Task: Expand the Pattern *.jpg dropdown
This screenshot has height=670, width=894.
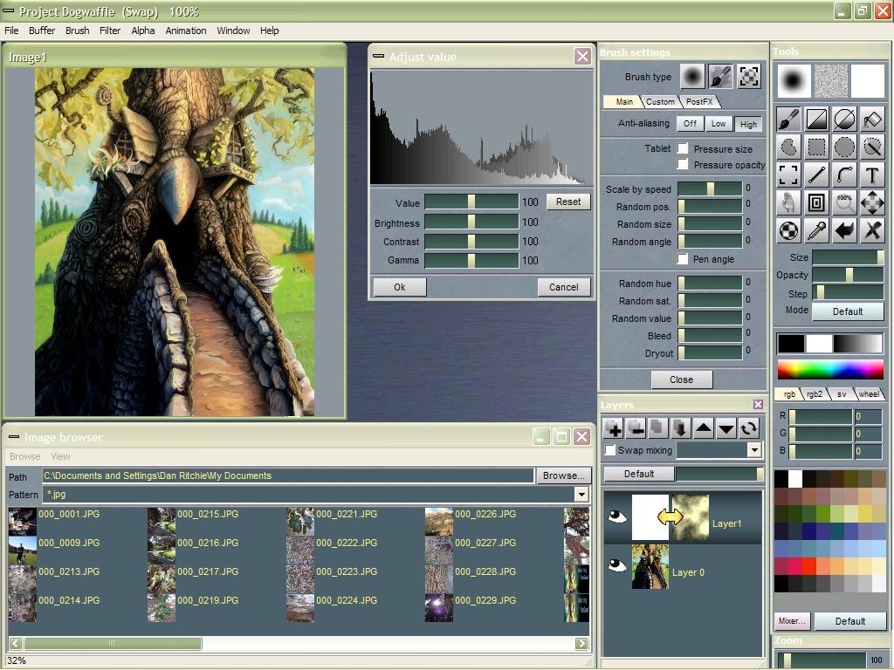Action: click(x=581, y=495)
